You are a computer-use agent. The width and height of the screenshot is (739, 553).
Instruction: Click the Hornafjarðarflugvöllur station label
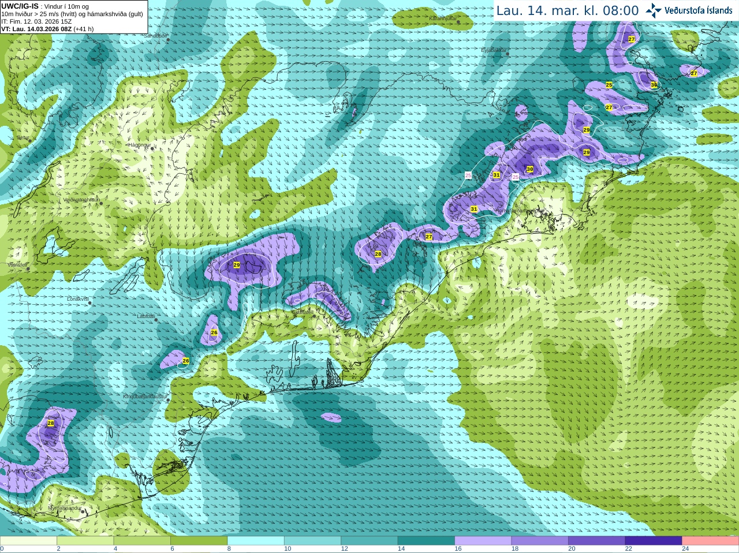point(520,211)
